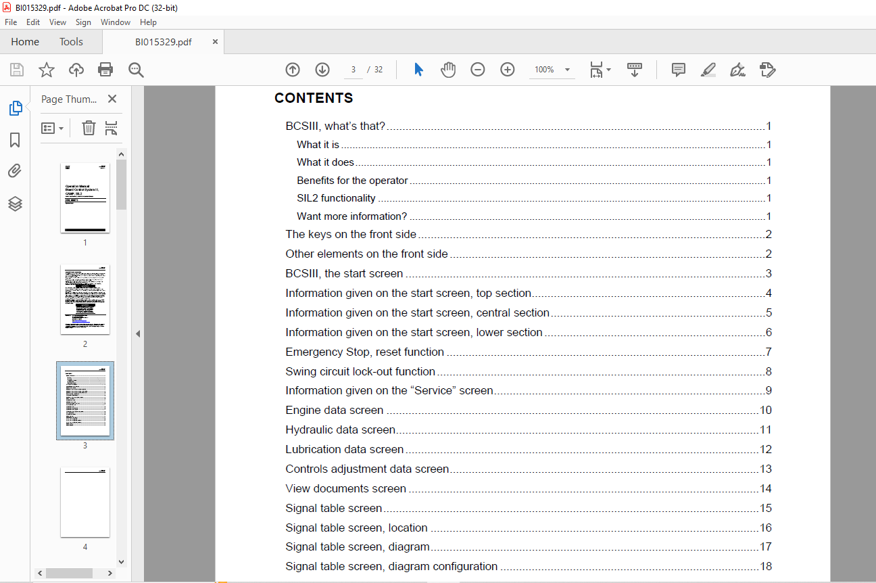Image resolution: width=876 pixels, height=583 pixels.
Task: Expand thumbnail options dropdown menu
Action: point(53,128)
